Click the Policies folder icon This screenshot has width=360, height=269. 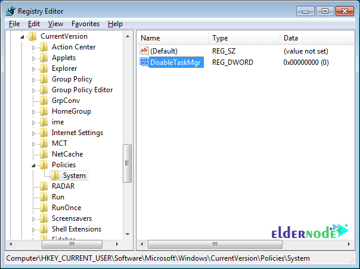tap(44, 165)
